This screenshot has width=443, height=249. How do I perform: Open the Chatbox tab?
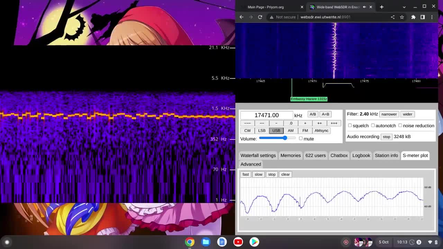[339, 155]
